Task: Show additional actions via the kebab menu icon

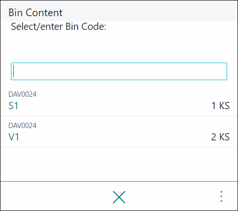Action: [x=221, y=196]
